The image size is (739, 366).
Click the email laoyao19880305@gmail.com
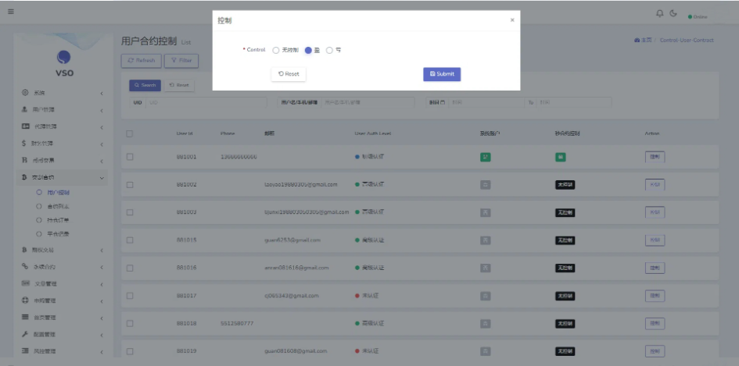click(x=301, y=184)
